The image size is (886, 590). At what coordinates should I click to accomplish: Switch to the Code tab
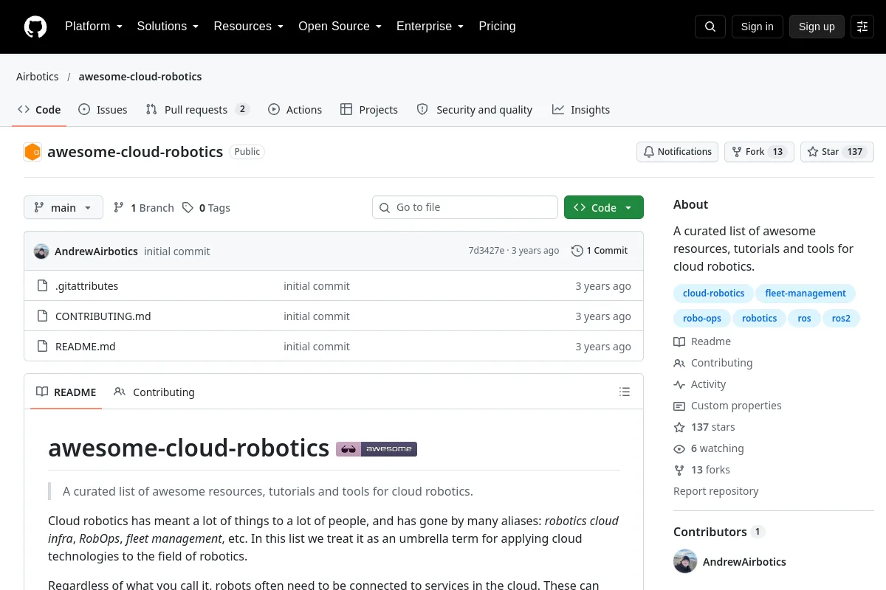[x=39, y=110]
